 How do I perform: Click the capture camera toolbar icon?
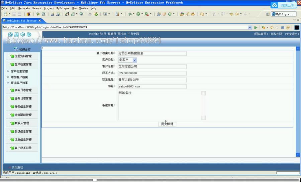pyautogui.click(x=105, y=14)
